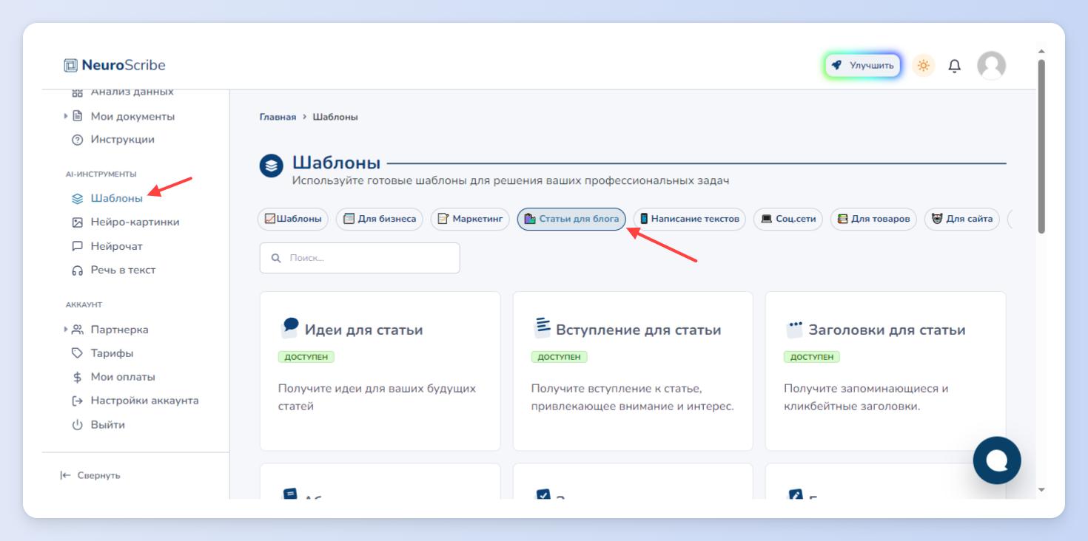Open the user avatar profile
The height and width of the screenshot is (541, 1088).
tap(992, 65)
